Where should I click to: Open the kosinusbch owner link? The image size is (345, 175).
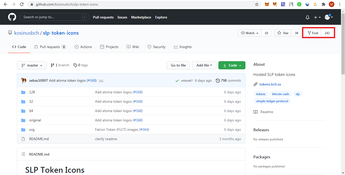[27, 33]
